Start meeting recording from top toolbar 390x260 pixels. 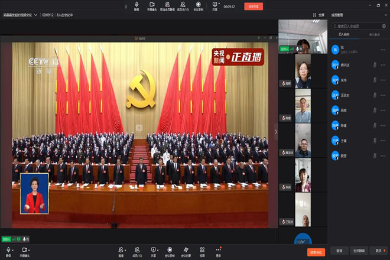[x=198, y=6]
